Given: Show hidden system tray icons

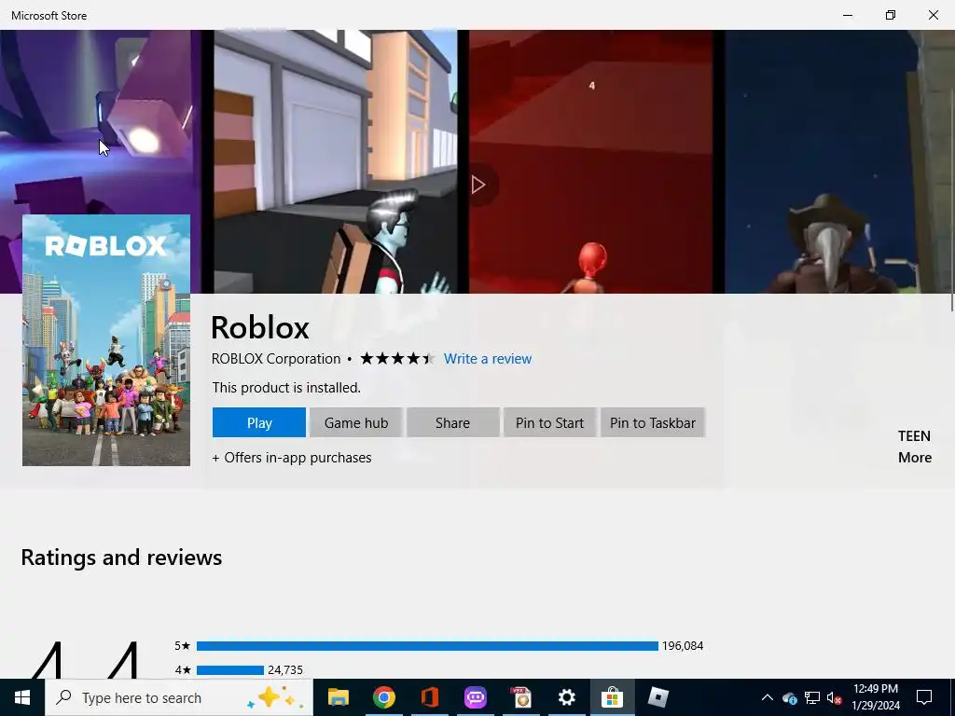Looking at the screenshot, I should 768,697.
